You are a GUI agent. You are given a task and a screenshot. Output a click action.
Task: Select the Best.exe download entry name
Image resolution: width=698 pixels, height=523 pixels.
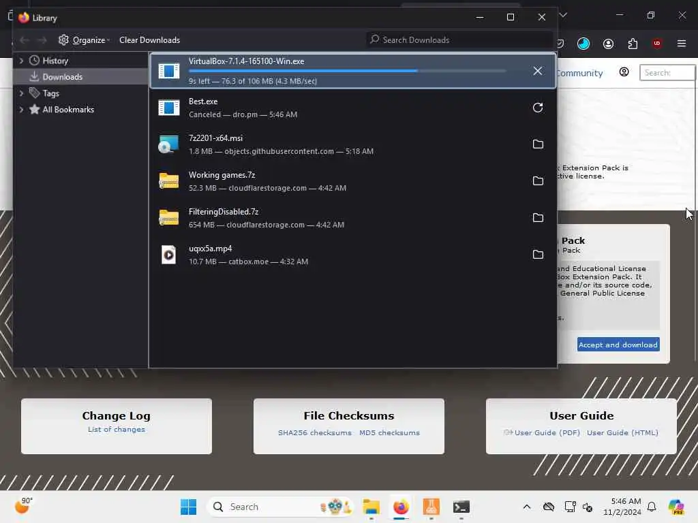click(203, 101)
